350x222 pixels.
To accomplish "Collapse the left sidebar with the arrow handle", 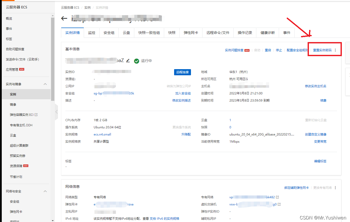I will 56,112.
